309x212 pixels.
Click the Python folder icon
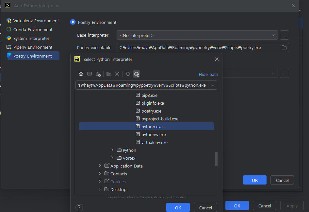119,150
